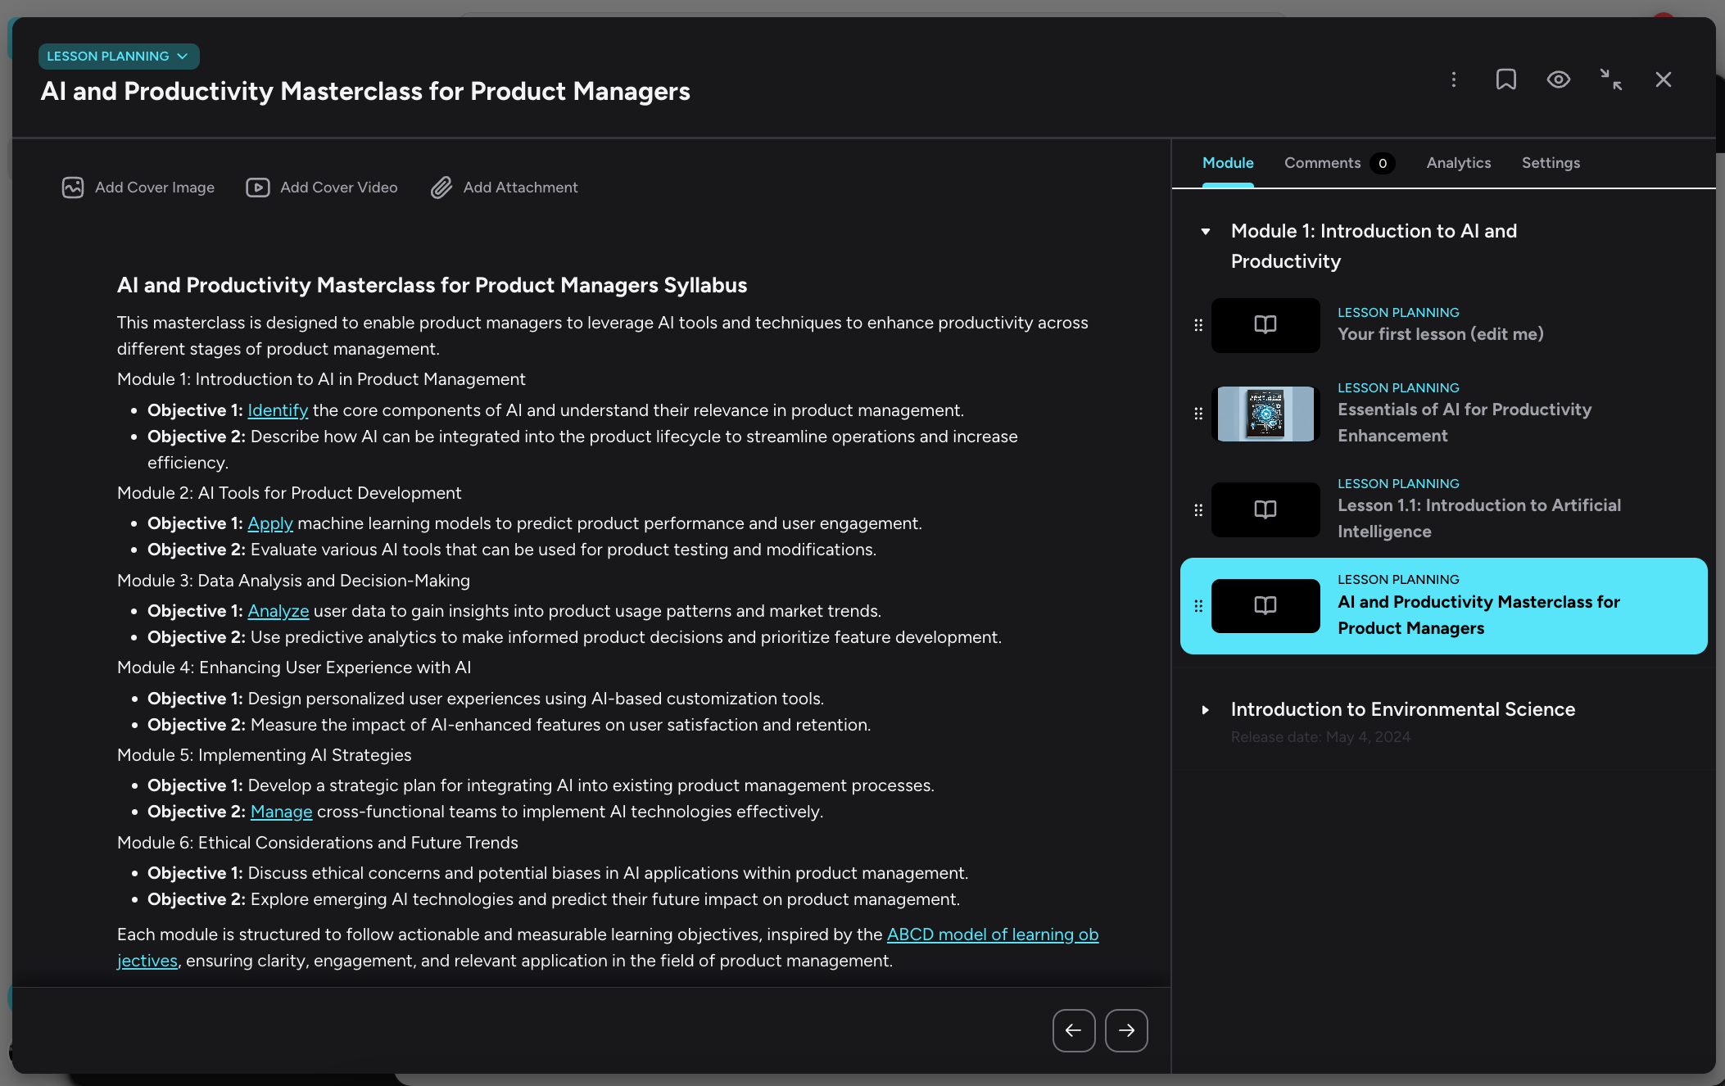Click the collapse fullscreen arrows icon

pyautogui.click(x=1610, y=79)
